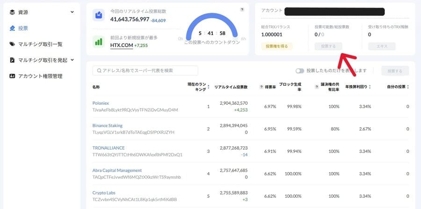421x209 pixels.
Task: Click the アカウント権限管理 ID card icon
Action: 12,76
